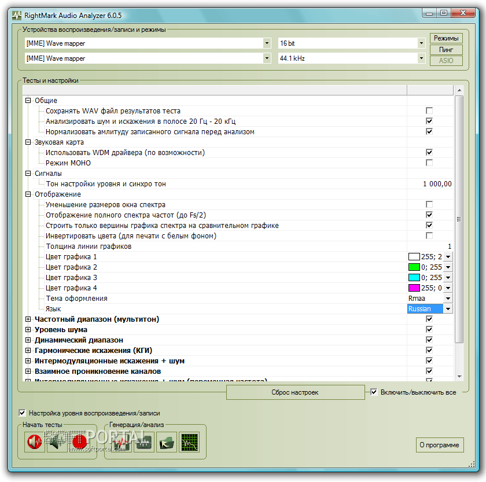Click the 'Толщина линии графиков' value 1

(x=450, y=246)
